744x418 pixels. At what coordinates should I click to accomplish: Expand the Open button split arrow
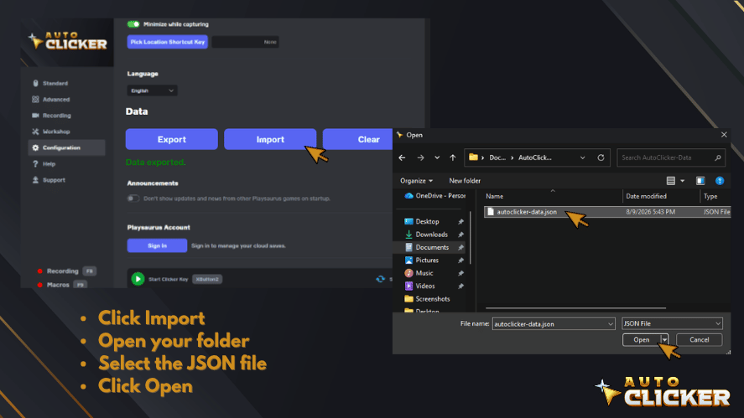[x=664, y=340]
